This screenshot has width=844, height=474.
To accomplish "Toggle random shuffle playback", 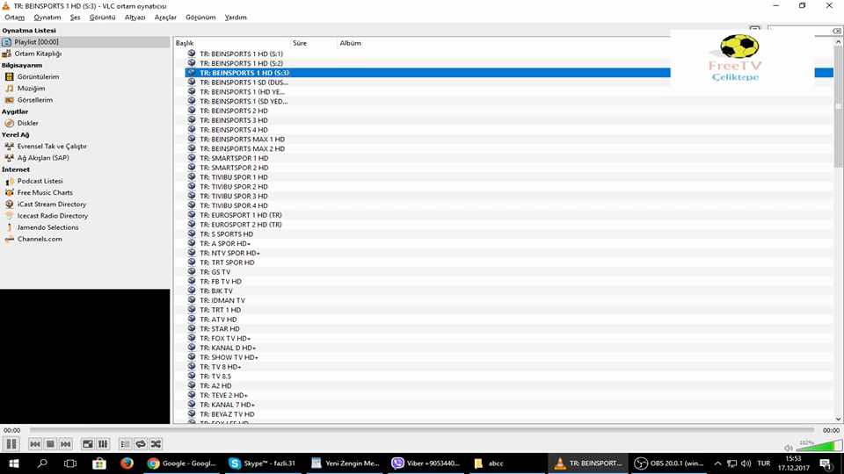I will pos(156,444).
